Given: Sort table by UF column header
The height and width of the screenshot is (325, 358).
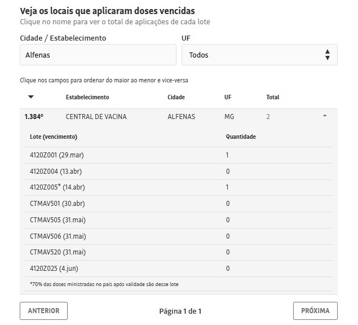Looking at the screenshot, I should pyautogui.click(x=228, y=97).
